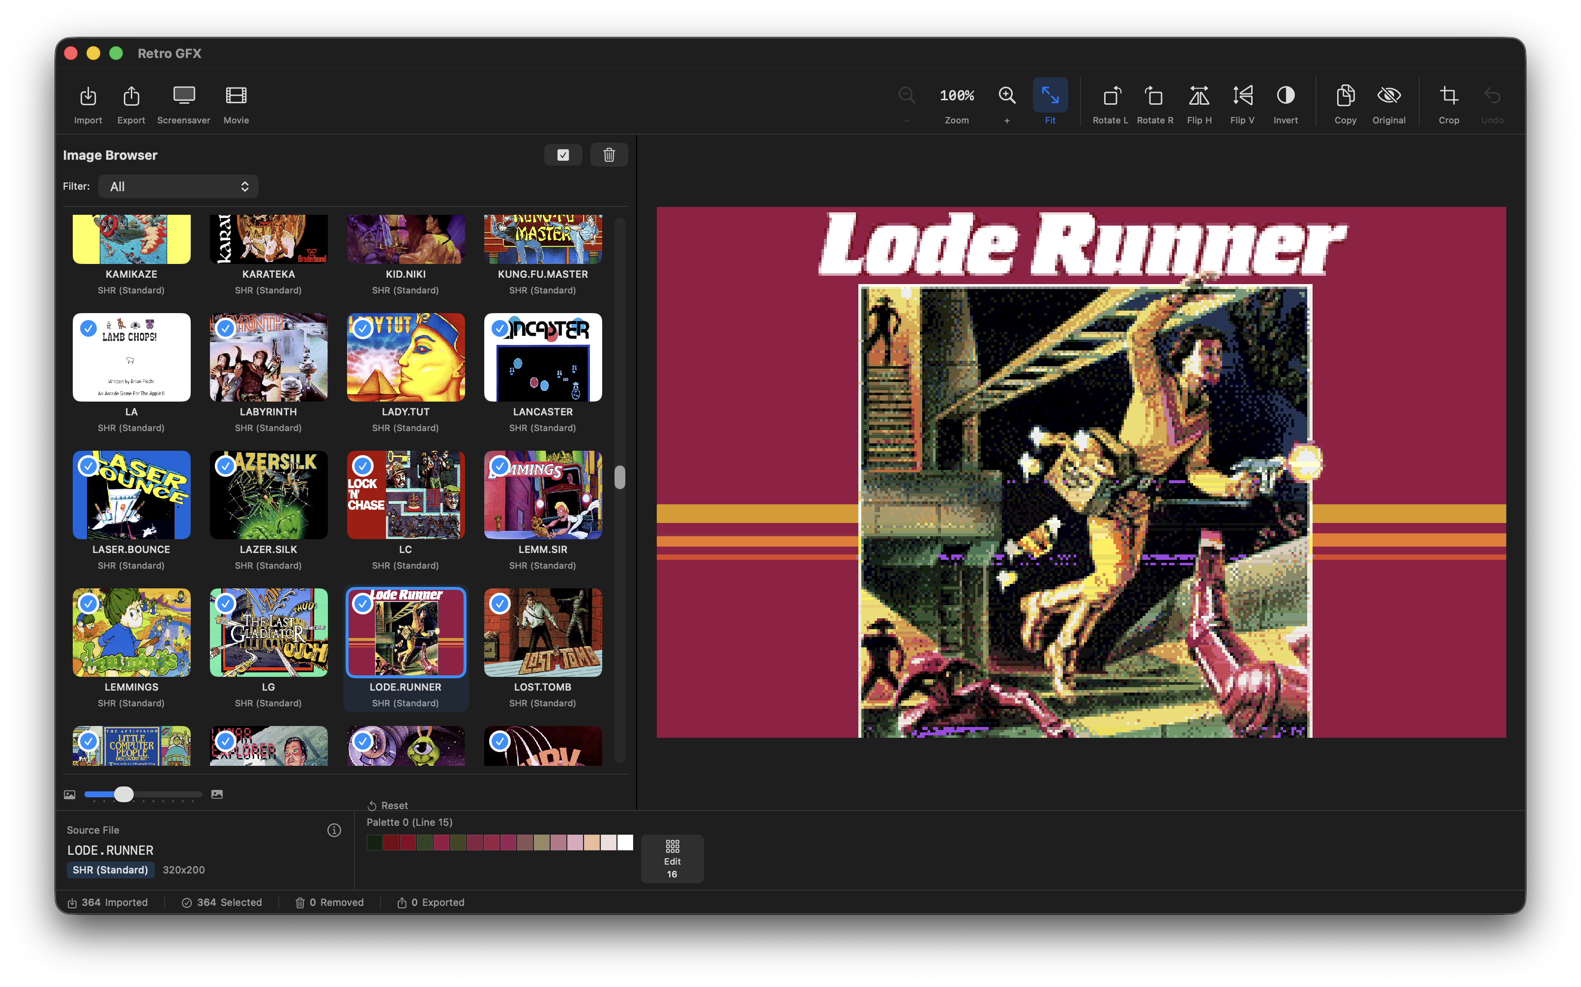
Task: Uncheck the LANCASTER selection circle
Action: 500,328
